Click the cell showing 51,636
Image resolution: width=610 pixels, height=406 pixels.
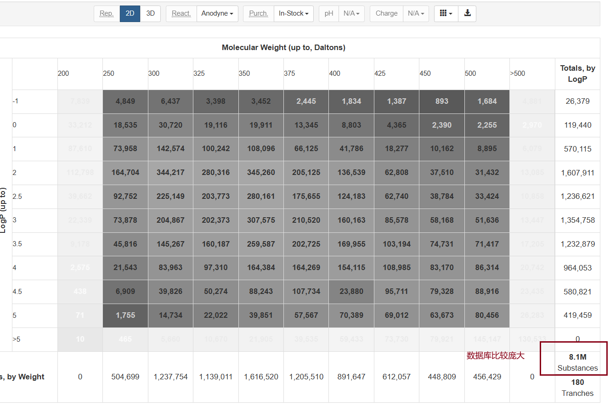point(487,220)
